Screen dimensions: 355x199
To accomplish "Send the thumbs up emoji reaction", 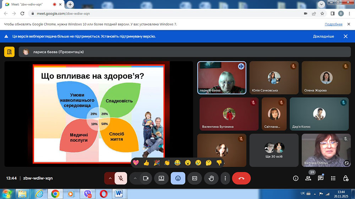I will pos(146,163).
